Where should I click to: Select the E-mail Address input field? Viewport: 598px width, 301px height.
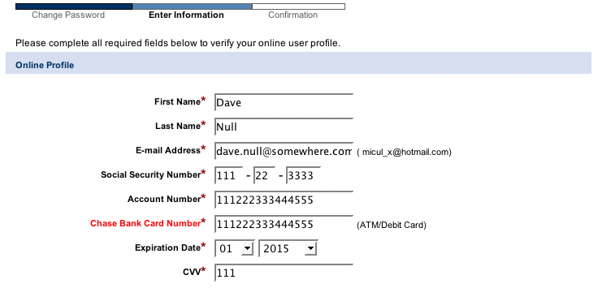pos(284,151)
